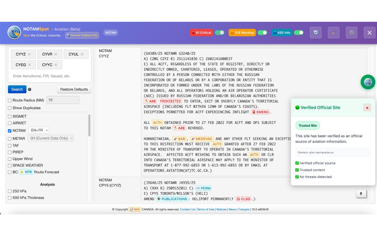Click the 316 Warning count pill
The height and width of the screenshot is (236, 377).
coord(242,33)
